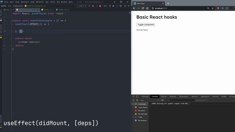Bookmark the page with star icon
The height and width of the screenshot is (132, 235).
pyautogui.click(x=213, y=8)
